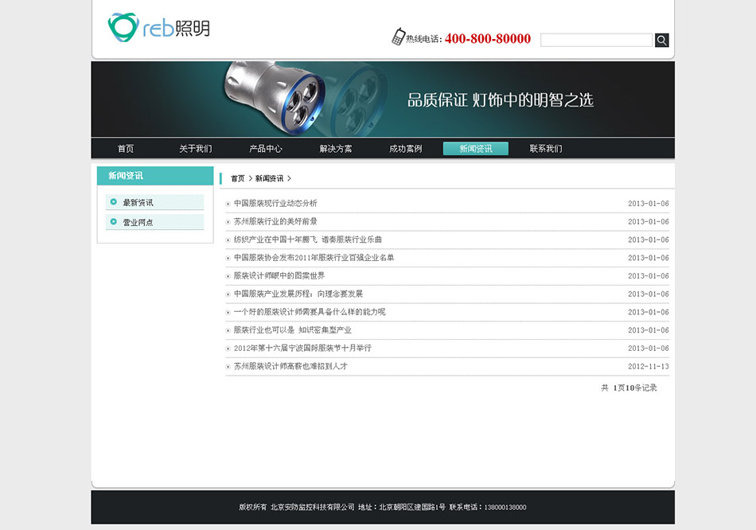Click the 共 1页10条记录 pagination text
The width and height of the screenshot is (756, 530).
(x=629, y=388)
